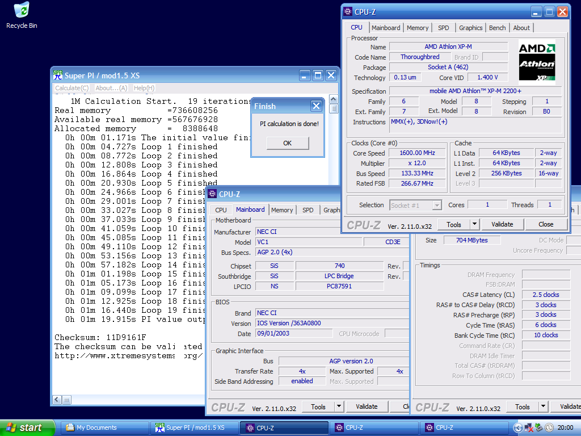Viewport: 581px width, 436px height.
Task: Switch to the Graphics tab in front CPU-Z
Action: pyautogui.click(x=470, y=28)
